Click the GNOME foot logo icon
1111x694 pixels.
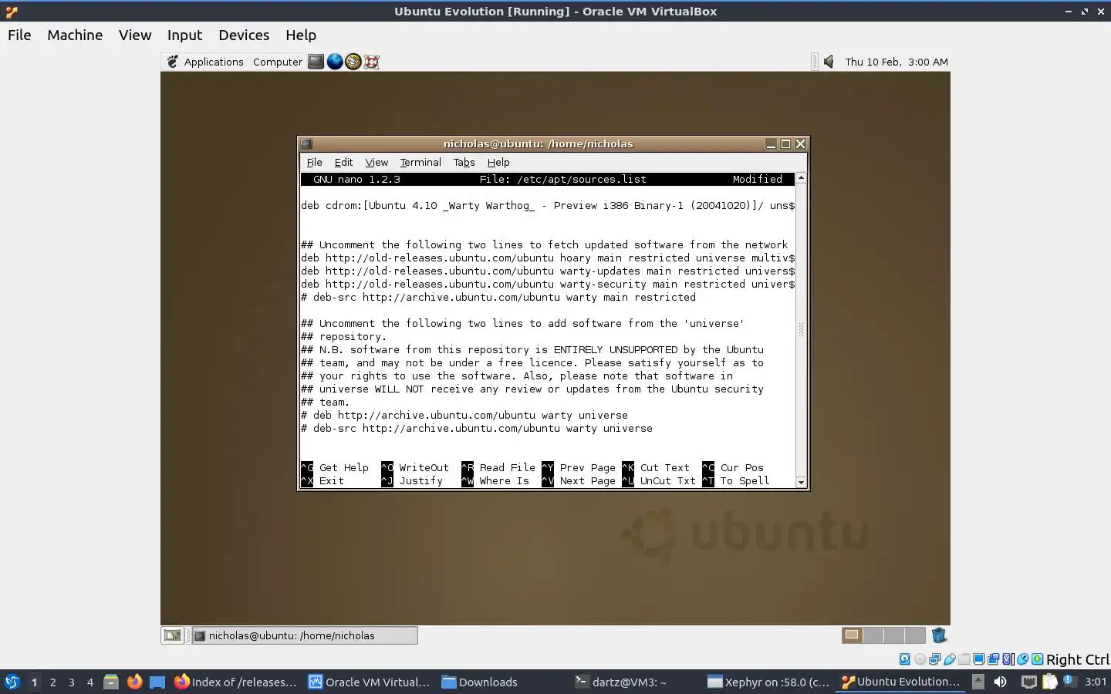coord(173,62)
